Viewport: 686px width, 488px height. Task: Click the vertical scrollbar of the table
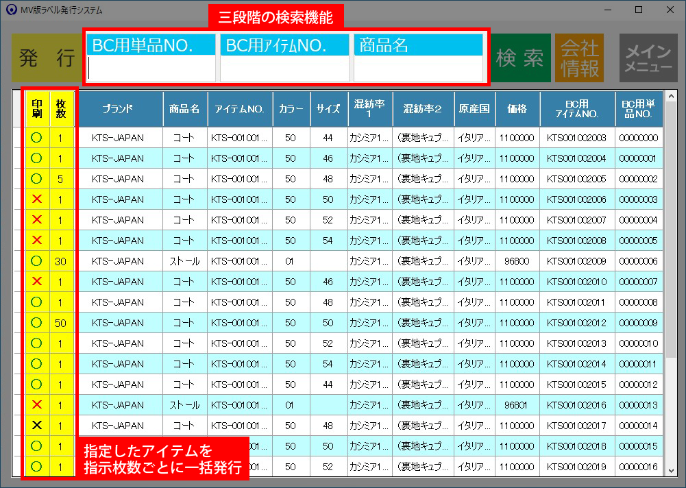[670, 274]
